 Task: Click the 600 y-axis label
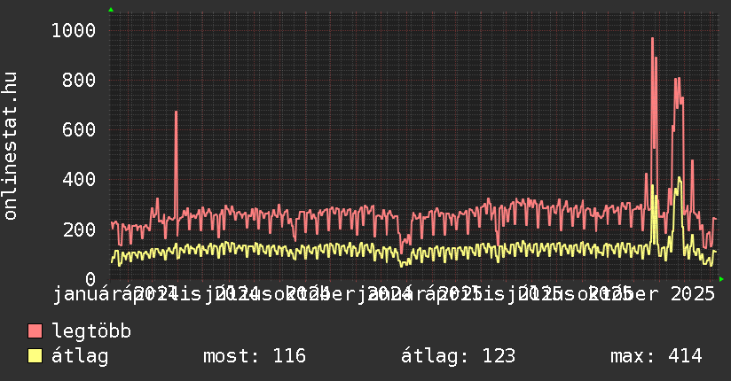78,130
